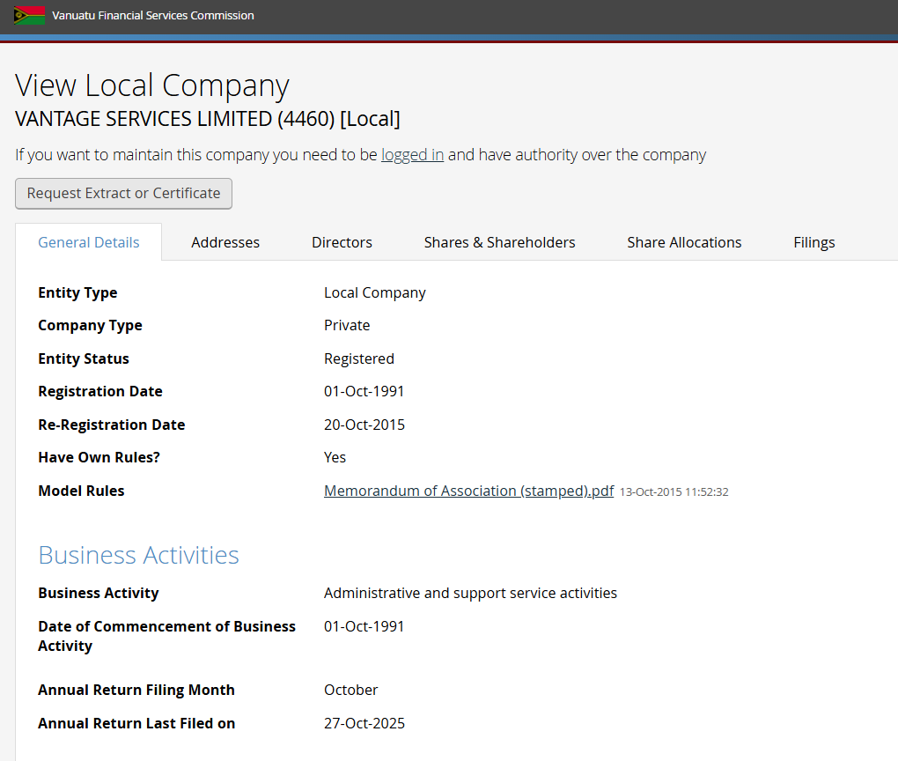Click the Entity Status label
898x761 pixels.
click(84, 358)
